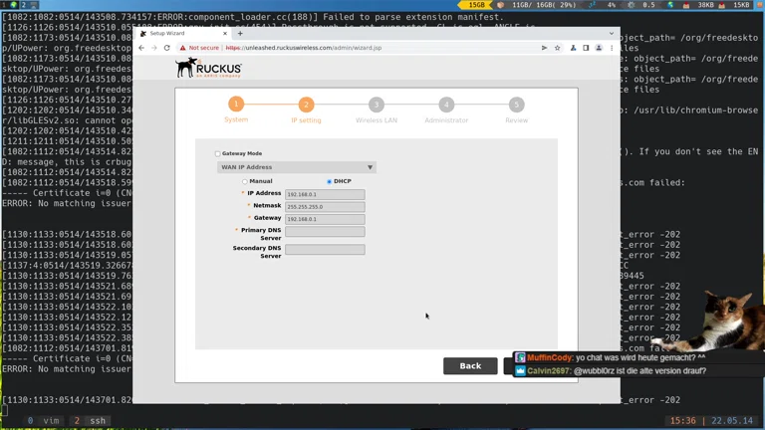Reload the page with the refresh icon

167,48
